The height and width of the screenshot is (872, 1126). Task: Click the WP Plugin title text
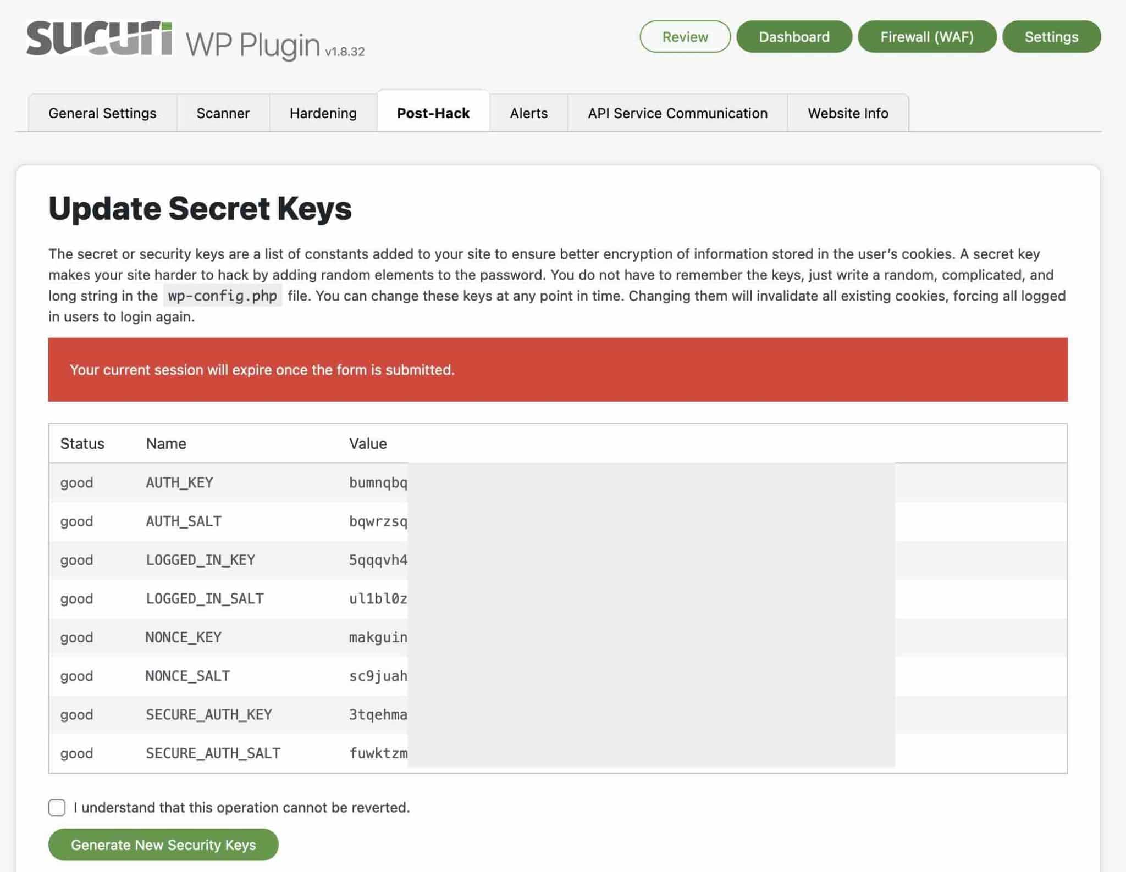[x=253, y=45]
